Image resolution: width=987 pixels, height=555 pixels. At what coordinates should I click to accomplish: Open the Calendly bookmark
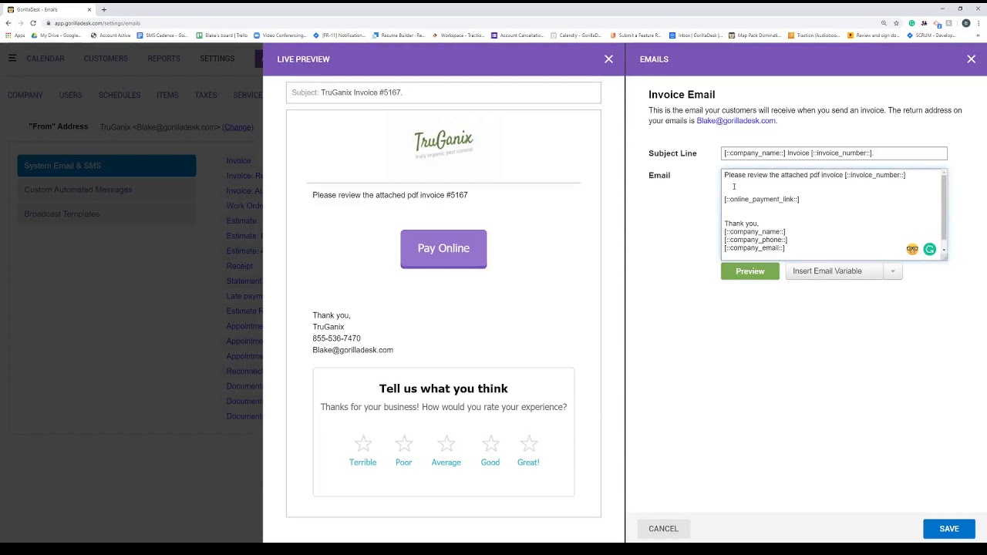[576, 35]
